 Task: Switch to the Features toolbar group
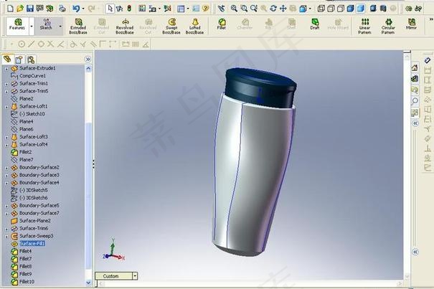pos(16,25)
